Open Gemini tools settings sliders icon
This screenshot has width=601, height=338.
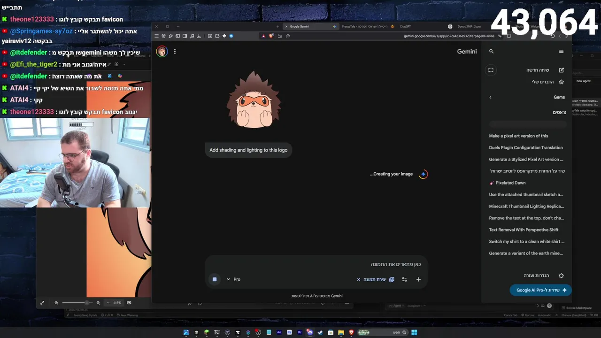(404, 279)
